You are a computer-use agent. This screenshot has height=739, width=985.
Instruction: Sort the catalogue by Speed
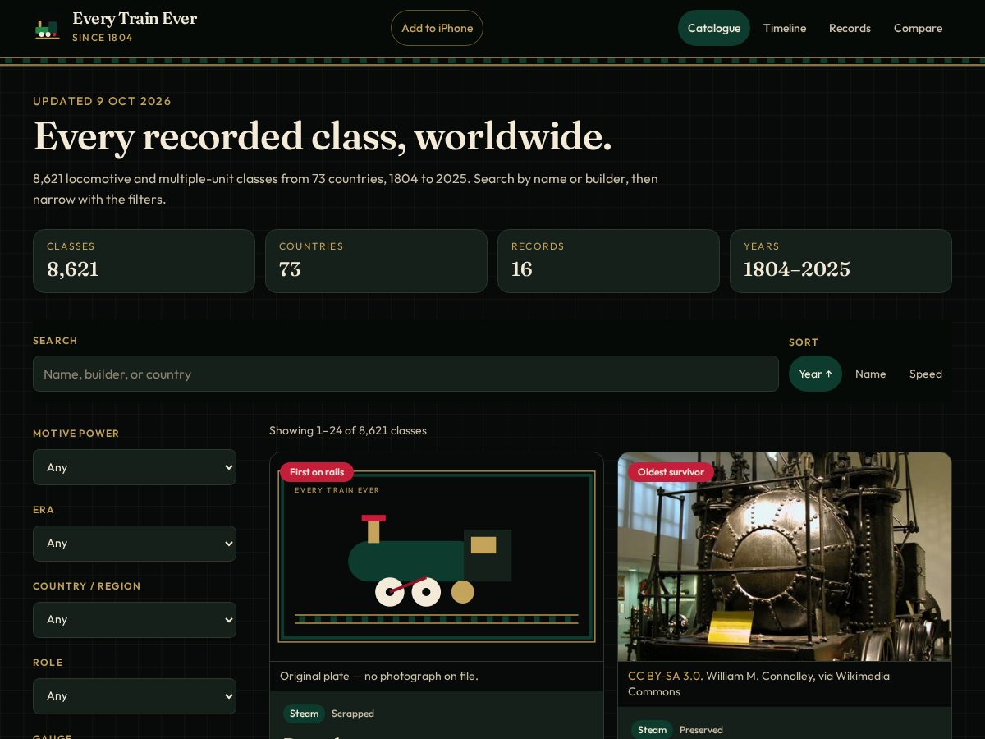pos(925,374)
